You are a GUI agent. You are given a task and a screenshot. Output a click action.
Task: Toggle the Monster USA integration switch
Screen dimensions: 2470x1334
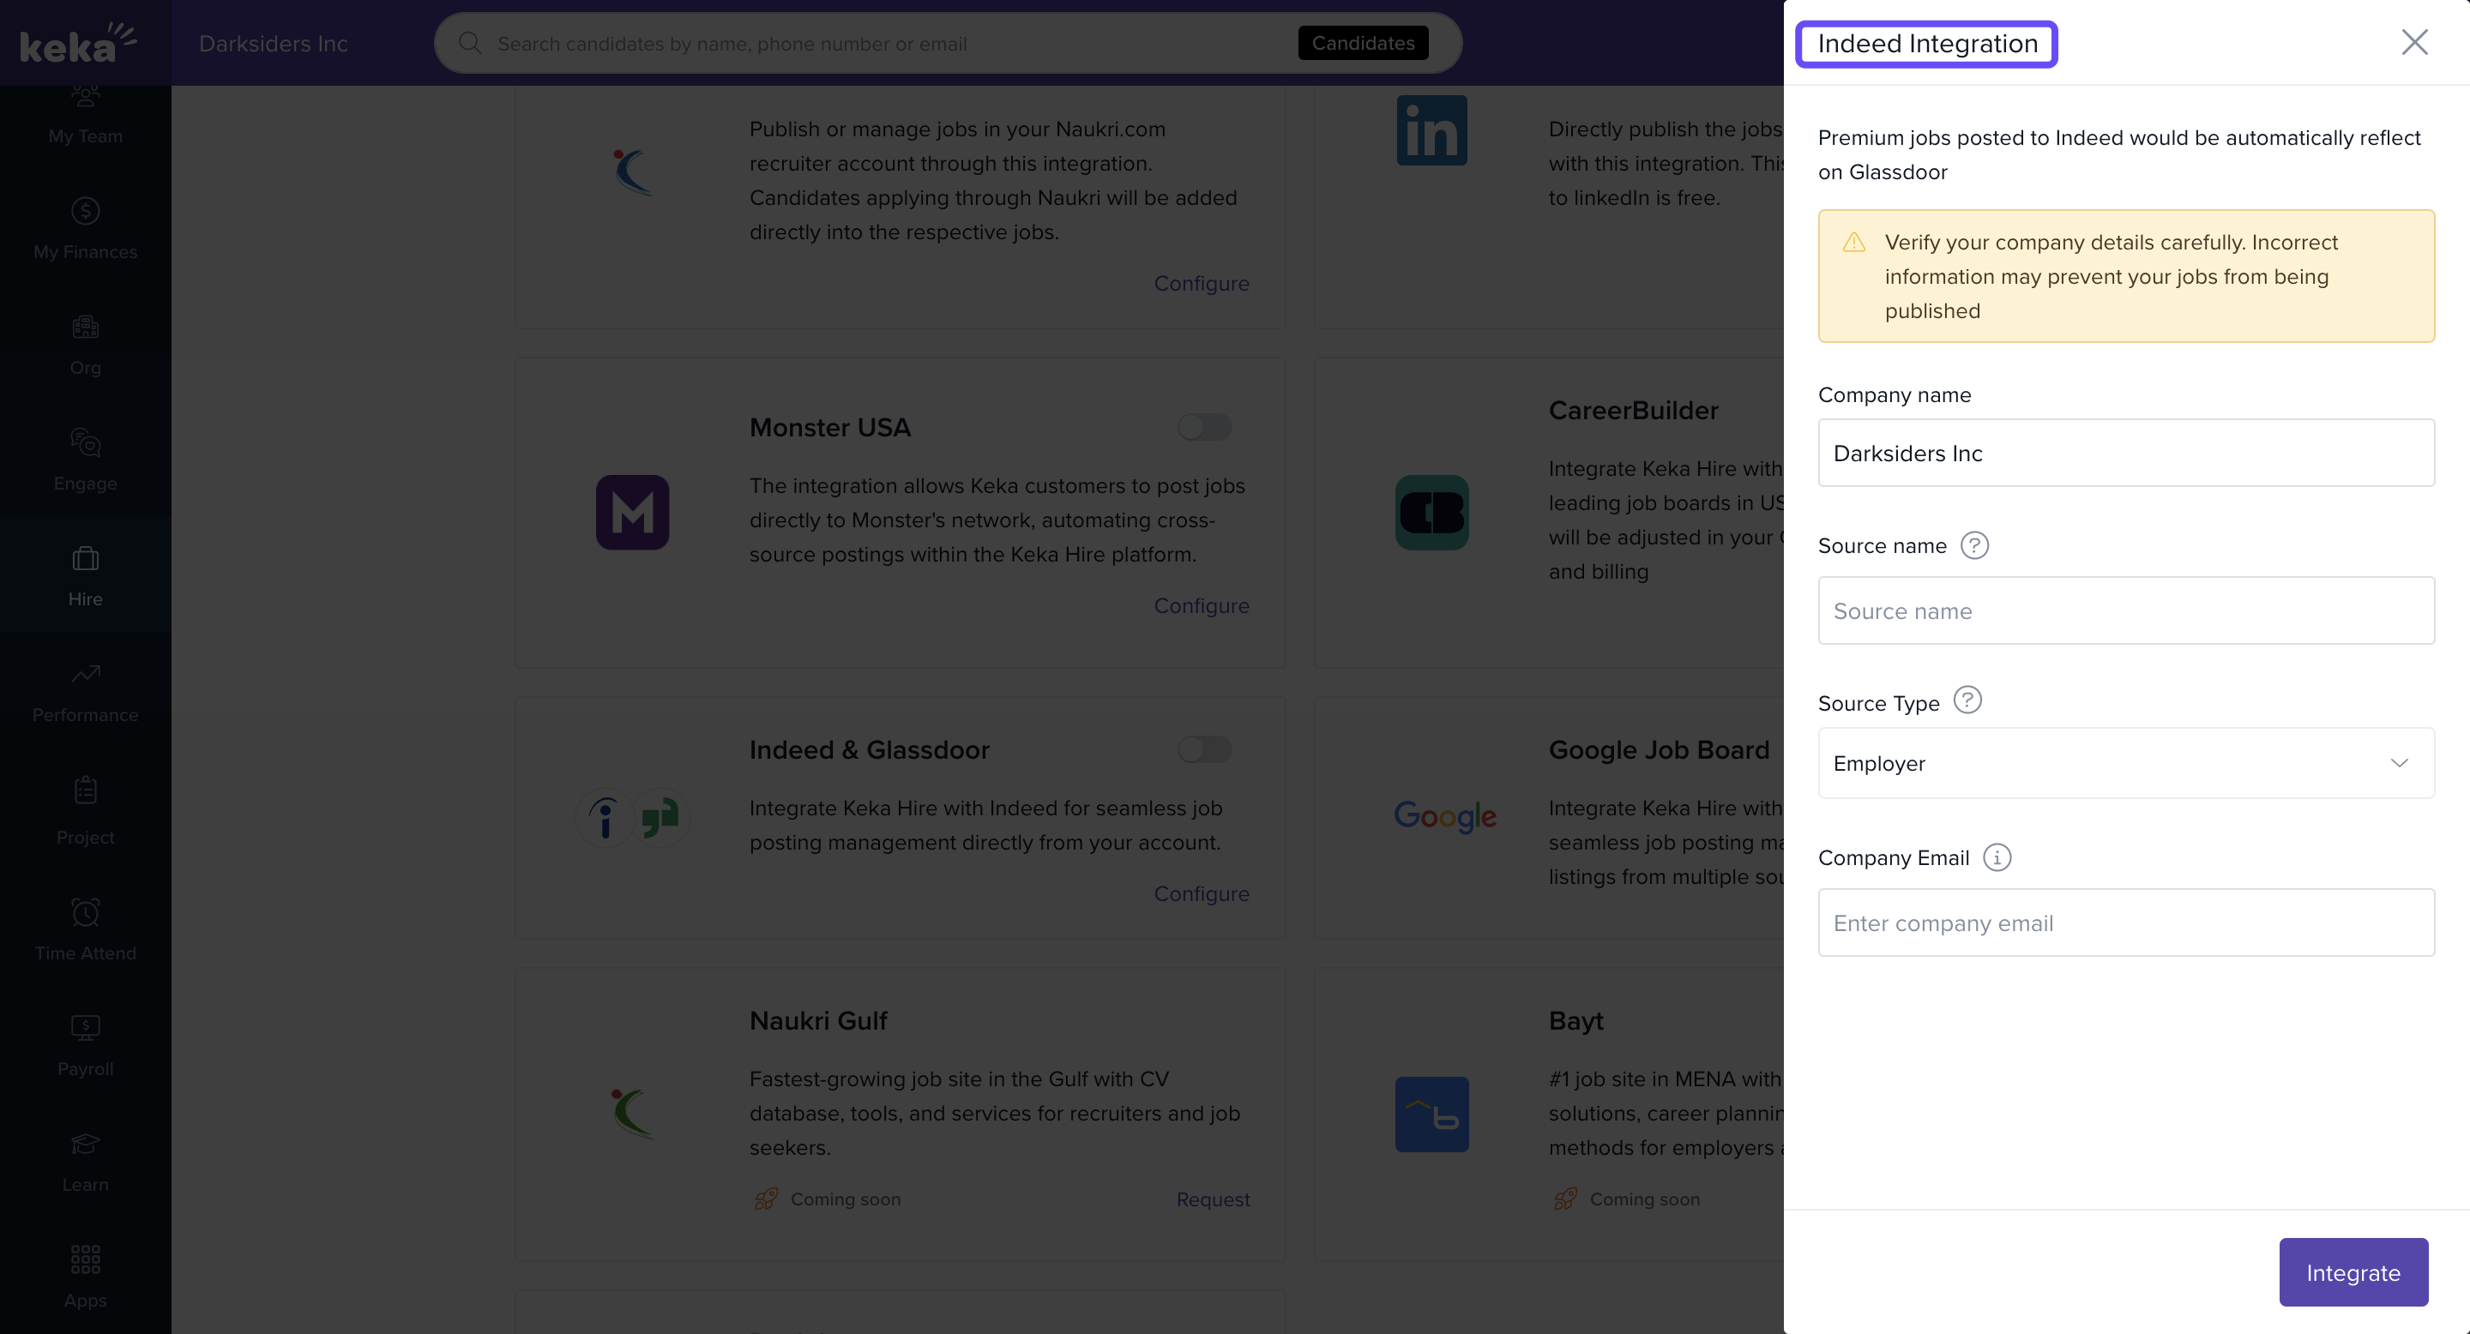click(x=1204, y=426)
